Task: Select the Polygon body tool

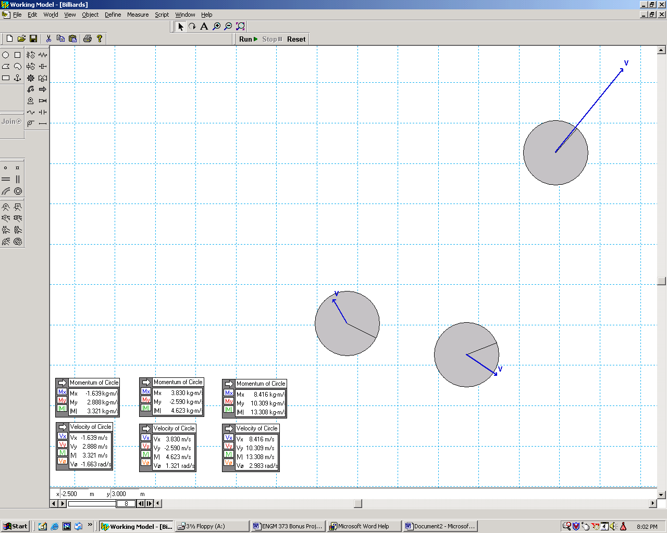Action: 6,66
